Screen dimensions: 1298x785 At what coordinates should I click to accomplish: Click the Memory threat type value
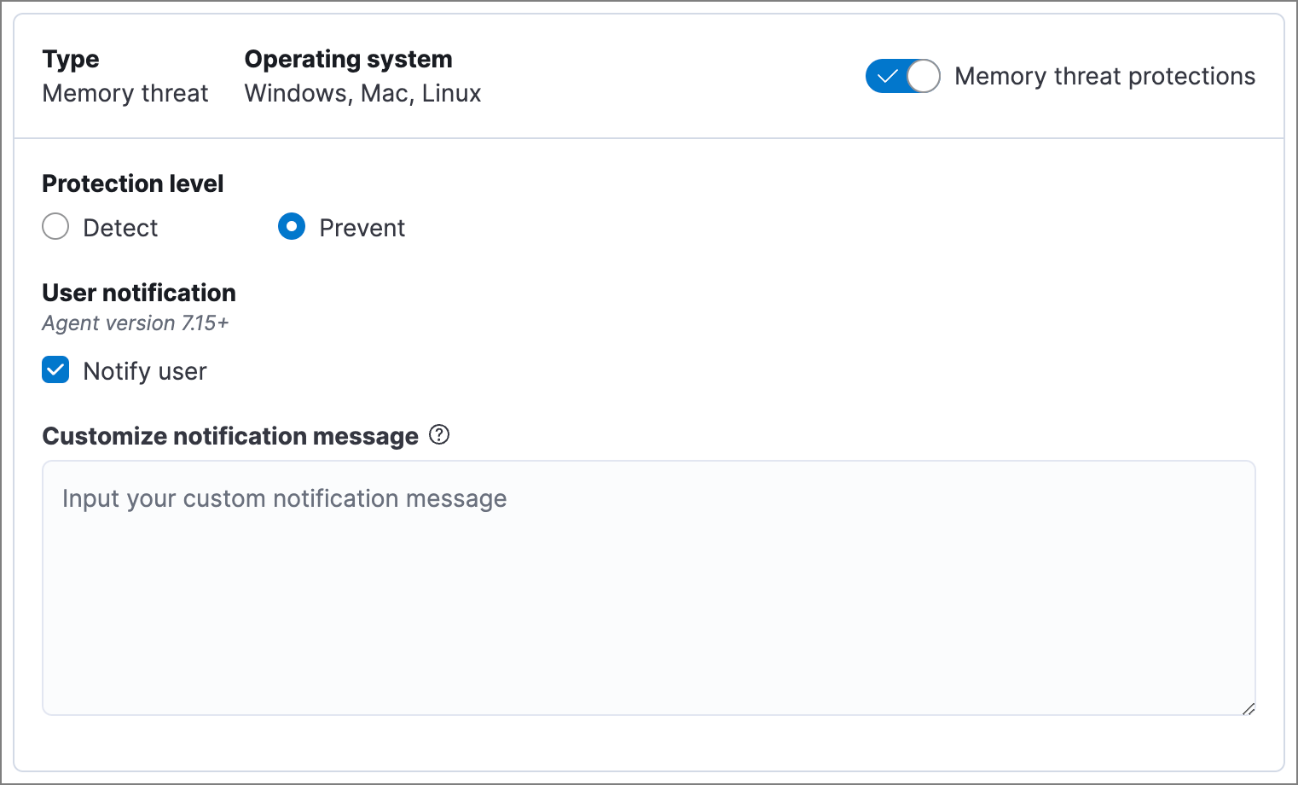point(125,93)
